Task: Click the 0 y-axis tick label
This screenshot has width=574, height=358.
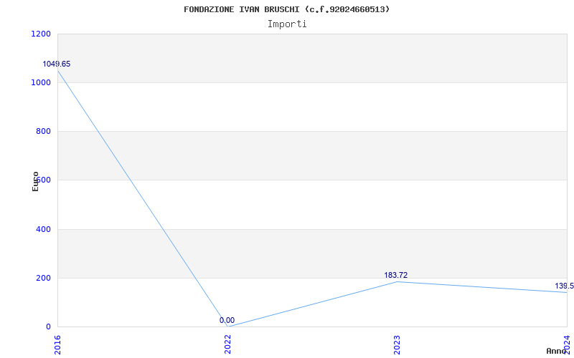Action: pos(48,326)
